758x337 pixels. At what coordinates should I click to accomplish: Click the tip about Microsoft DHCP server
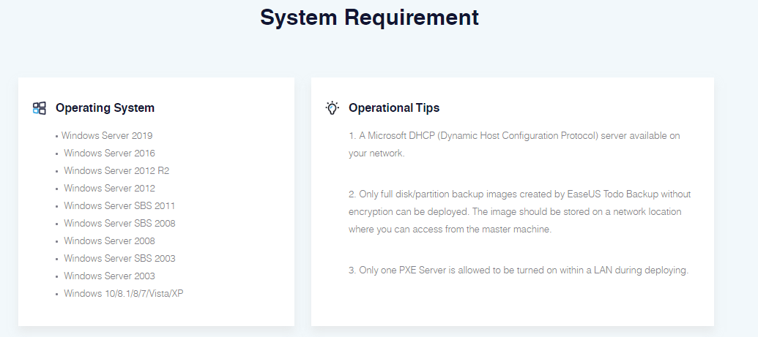(514, 144)
